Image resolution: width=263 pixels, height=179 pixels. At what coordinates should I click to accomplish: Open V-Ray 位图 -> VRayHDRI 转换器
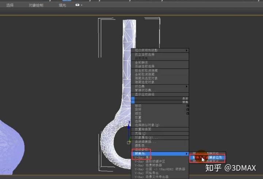160,169
